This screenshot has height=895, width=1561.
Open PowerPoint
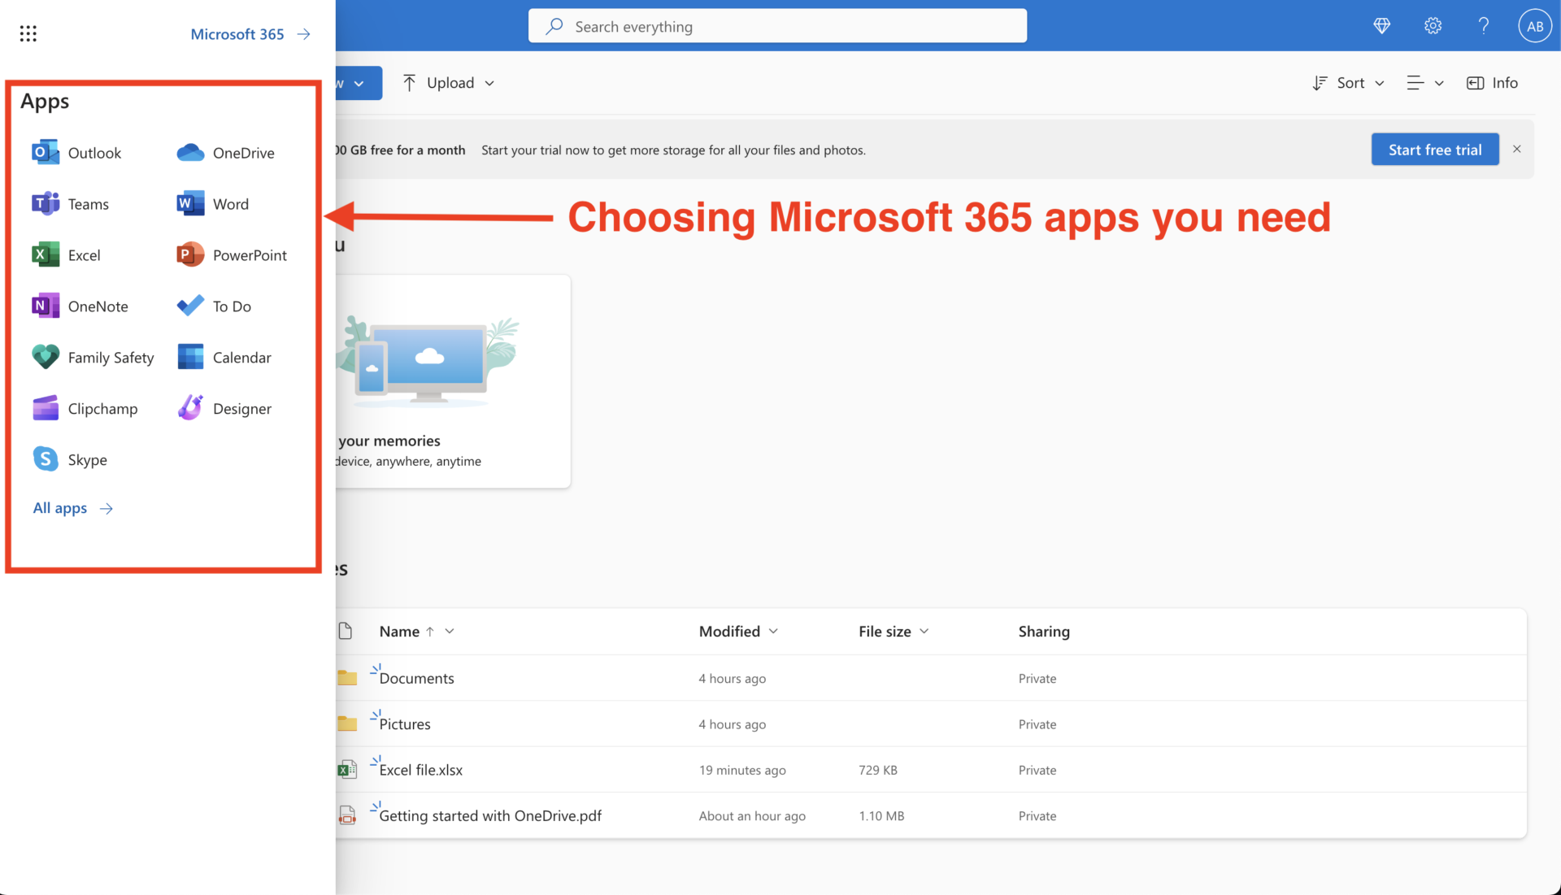(249, 254)
